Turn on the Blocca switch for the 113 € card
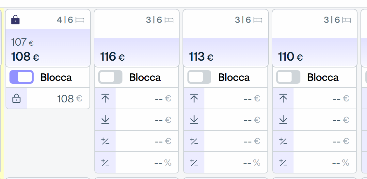Screen dimensions: 367x179 coord(199,77)
